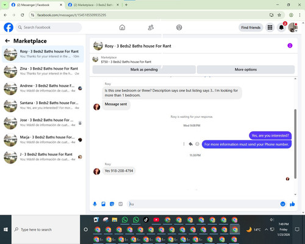The height and width of the screenshot is (244, 305).
Task: Open the $750 - 3 Beds2 Baths listing link
Action: coord(126,62)
